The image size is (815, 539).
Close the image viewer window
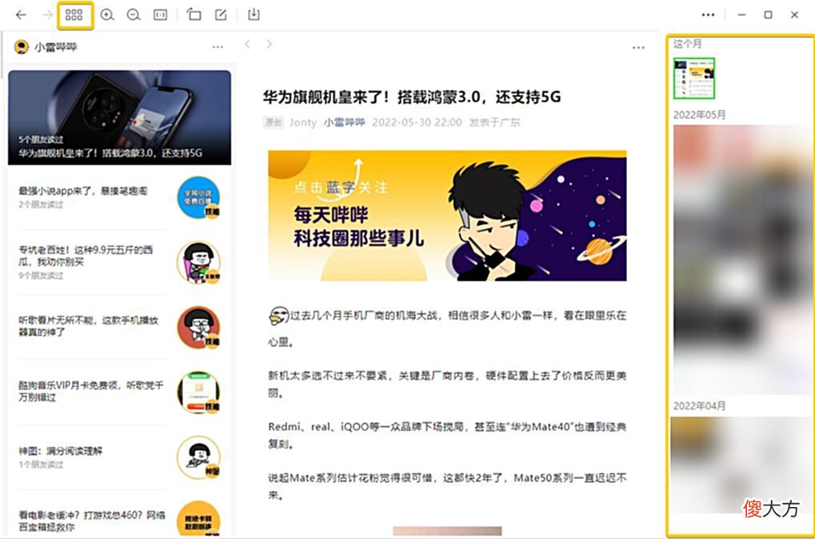794,14
